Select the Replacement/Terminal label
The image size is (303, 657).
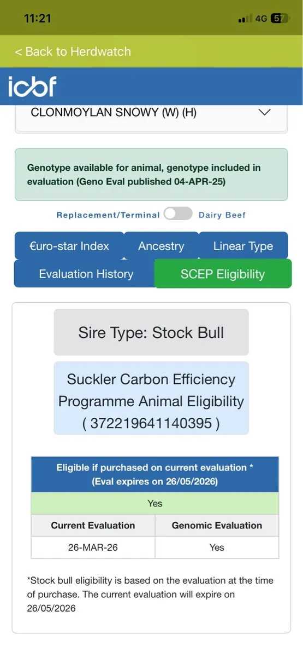pos(108,215)
